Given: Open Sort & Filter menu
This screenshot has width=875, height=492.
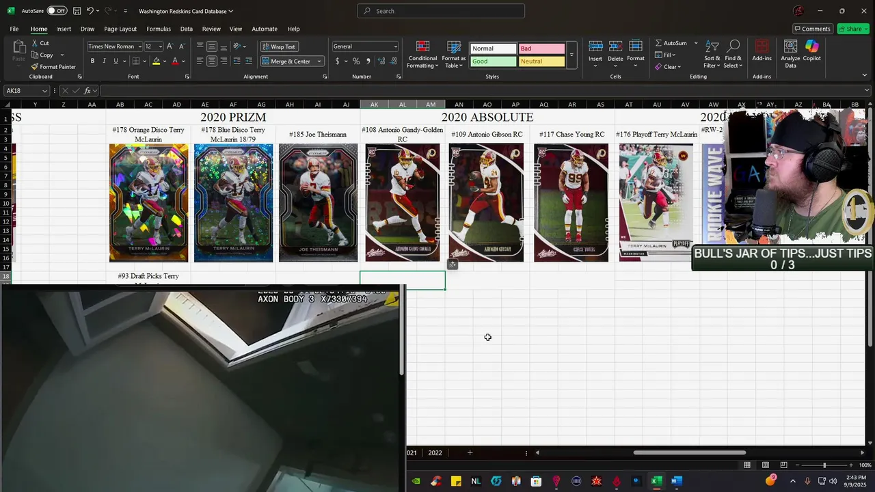Looking at the screenshot, I should point(712,54).
